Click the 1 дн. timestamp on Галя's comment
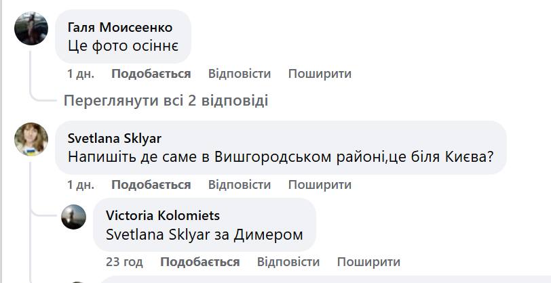Image resolution: width=551 pixels, height=283 pixels. pos(80,73)
